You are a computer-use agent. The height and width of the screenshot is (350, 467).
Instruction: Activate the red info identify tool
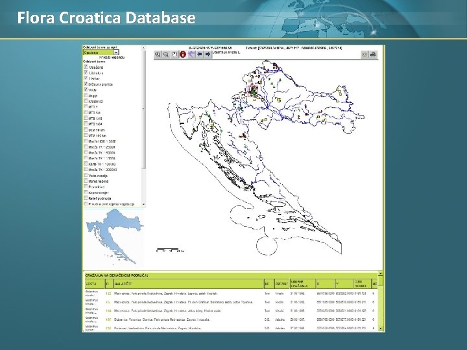click(183, 54)
